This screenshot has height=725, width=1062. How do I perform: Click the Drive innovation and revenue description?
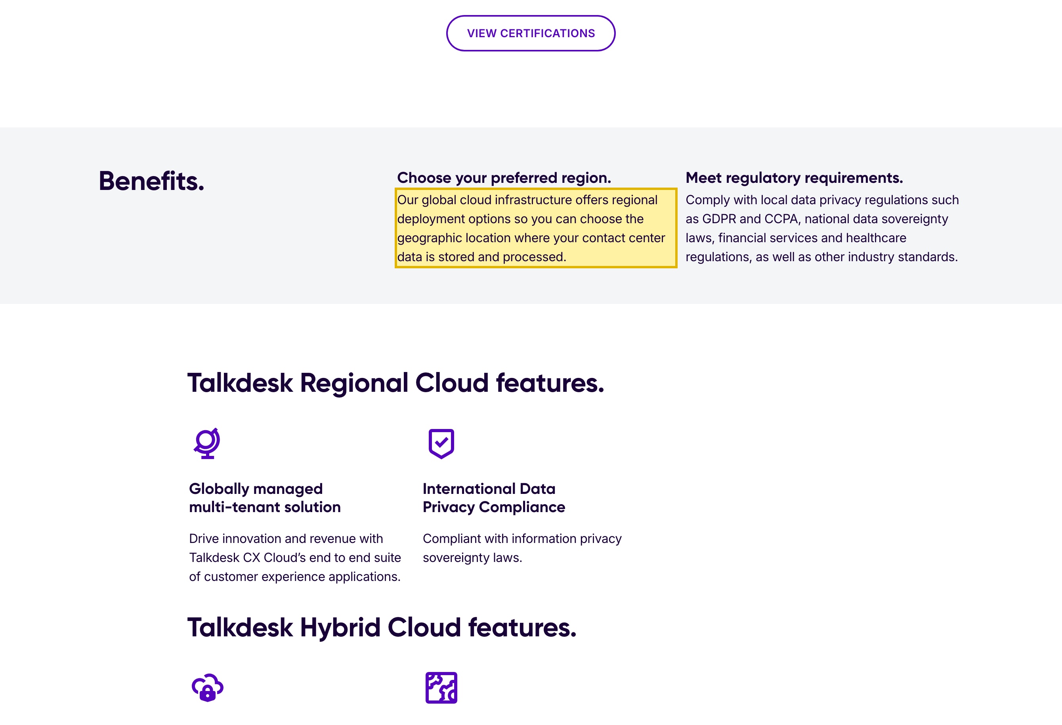(295, 558)
